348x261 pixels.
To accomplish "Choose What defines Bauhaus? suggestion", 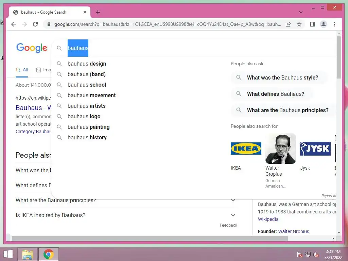I will click(272, 94).
